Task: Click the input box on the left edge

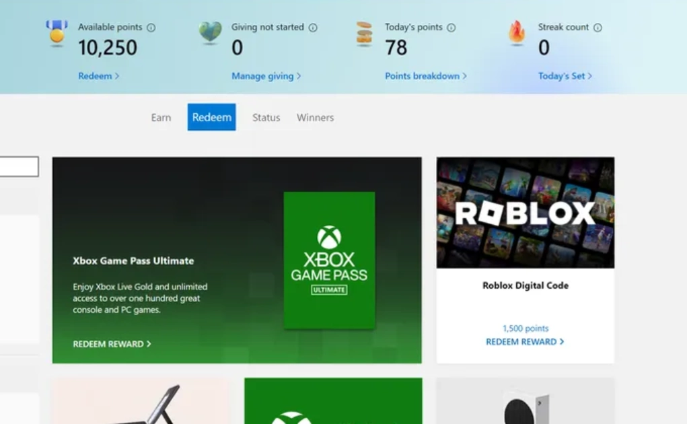Action: point(20,166)
